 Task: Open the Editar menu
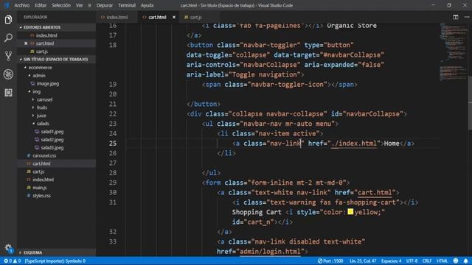(x=41, y=5)
